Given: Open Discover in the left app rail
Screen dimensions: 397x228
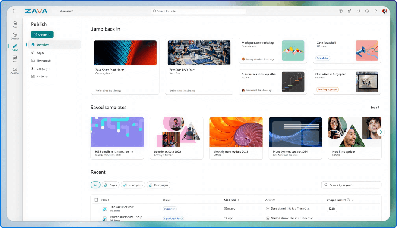Looking at the screenshot, I should click(x=15, y=36).
